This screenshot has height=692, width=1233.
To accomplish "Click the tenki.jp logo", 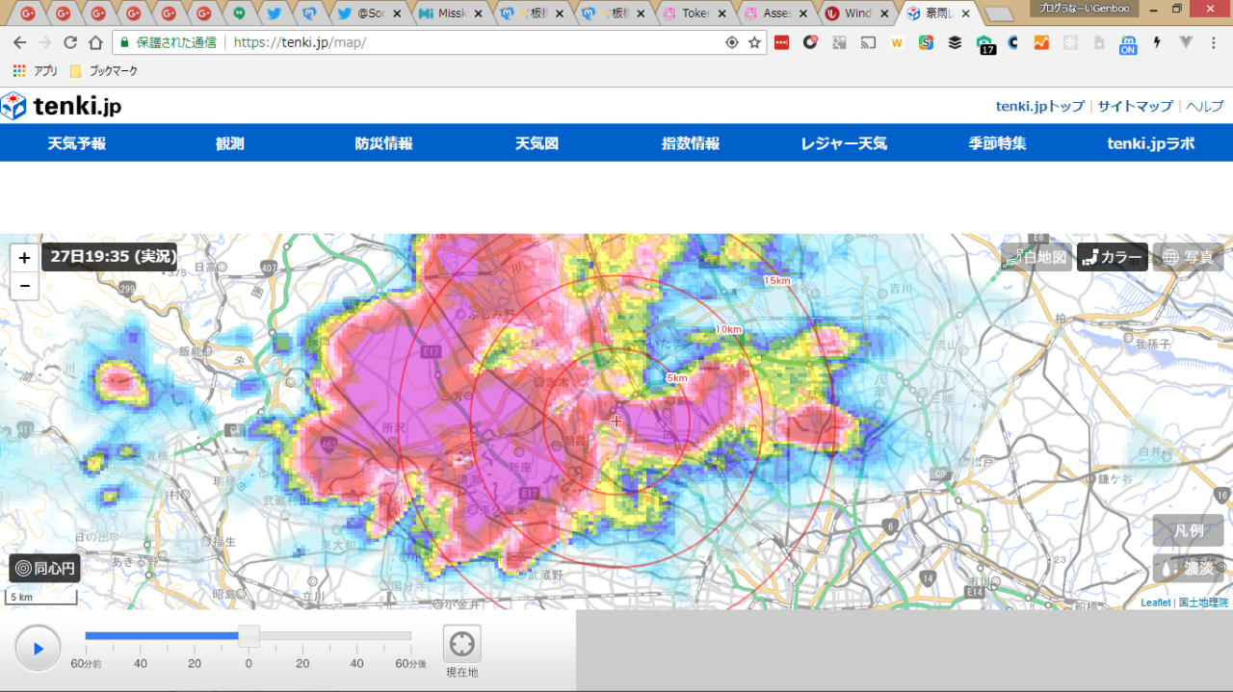I will (62, 106).
